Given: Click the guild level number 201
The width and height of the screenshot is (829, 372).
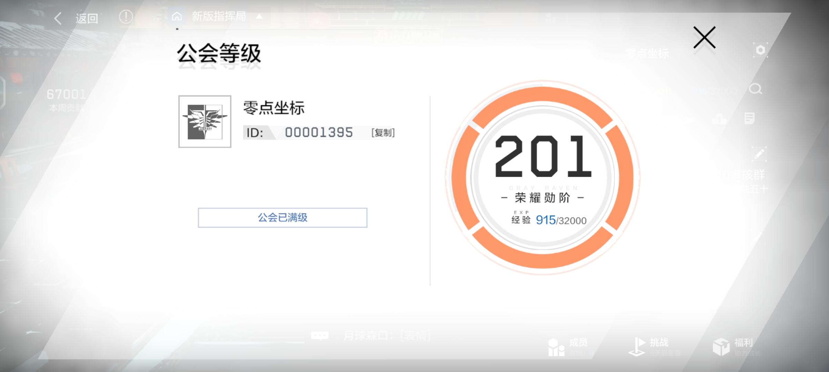Looking at the screenshot, I should [x=543, y=156].
